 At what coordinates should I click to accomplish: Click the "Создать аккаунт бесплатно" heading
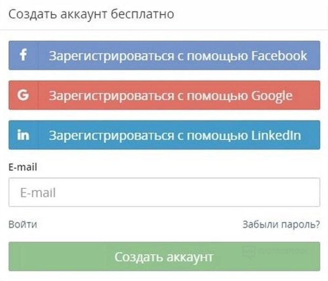(91, 14)
